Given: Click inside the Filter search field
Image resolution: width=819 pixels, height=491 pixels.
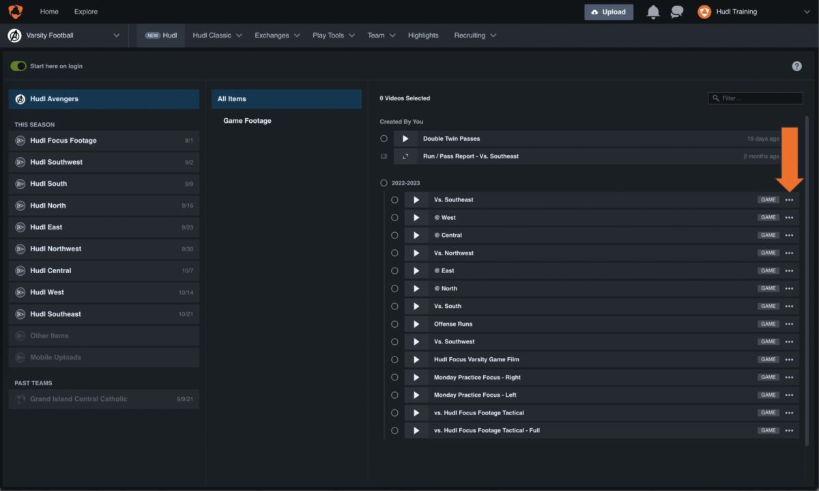Looking at the screenshot, I should pyautogui.click(x=755, y=98).
